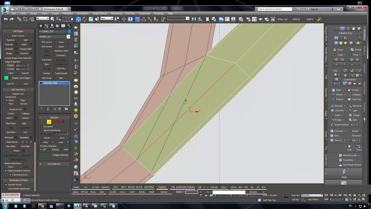This screenshot has width=371, height=209.
Task: Activate the Select and Move tool
Action: click(x=78, y=19)
